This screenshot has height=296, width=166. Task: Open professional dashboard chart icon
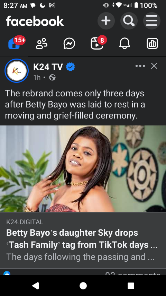click(152, 43)
